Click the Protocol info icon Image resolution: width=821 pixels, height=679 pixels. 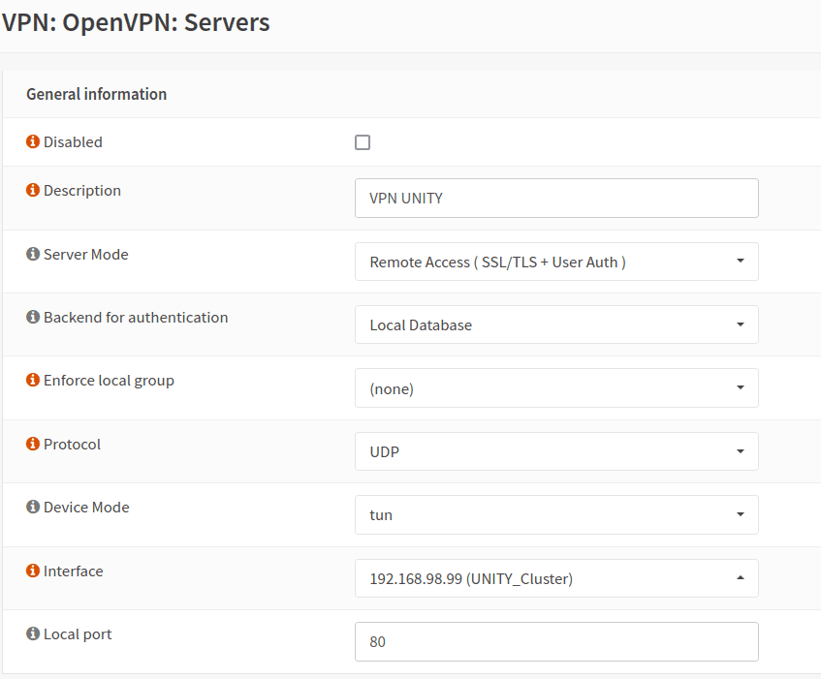pos(33,445)
